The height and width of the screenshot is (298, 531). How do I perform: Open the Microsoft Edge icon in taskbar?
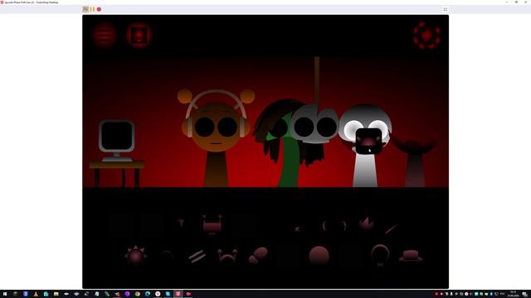(x=148, y=294)
